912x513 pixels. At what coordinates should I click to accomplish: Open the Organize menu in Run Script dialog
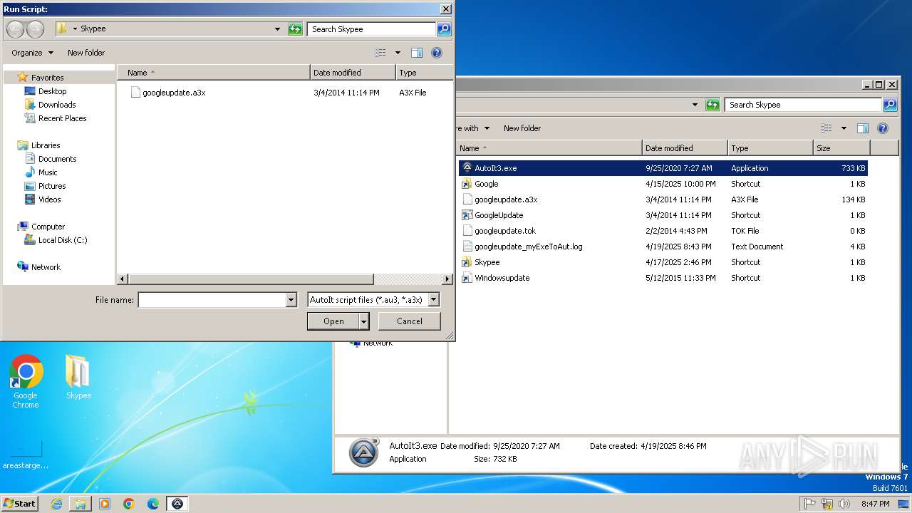(x=32, y=53)
